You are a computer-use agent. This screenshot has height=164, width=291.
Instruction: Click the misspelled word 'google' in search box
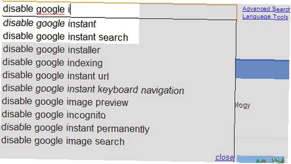point(50,10)
